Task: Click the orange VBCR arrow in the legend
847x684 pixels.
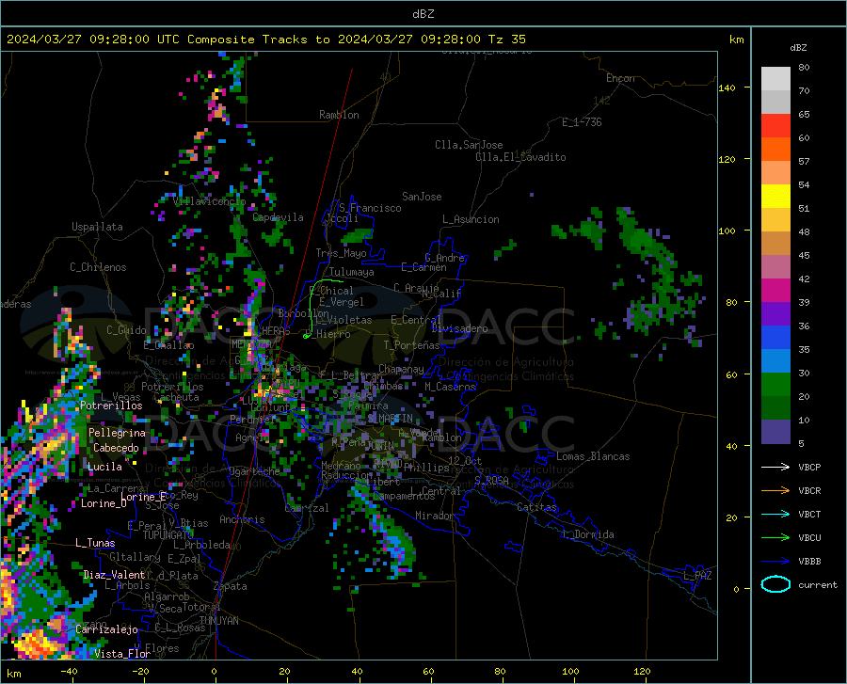Action: click(x=775, y=490)
